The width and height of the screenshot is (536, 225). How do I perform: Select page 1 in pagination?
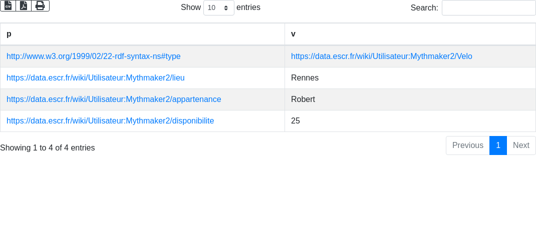[498, 145]
